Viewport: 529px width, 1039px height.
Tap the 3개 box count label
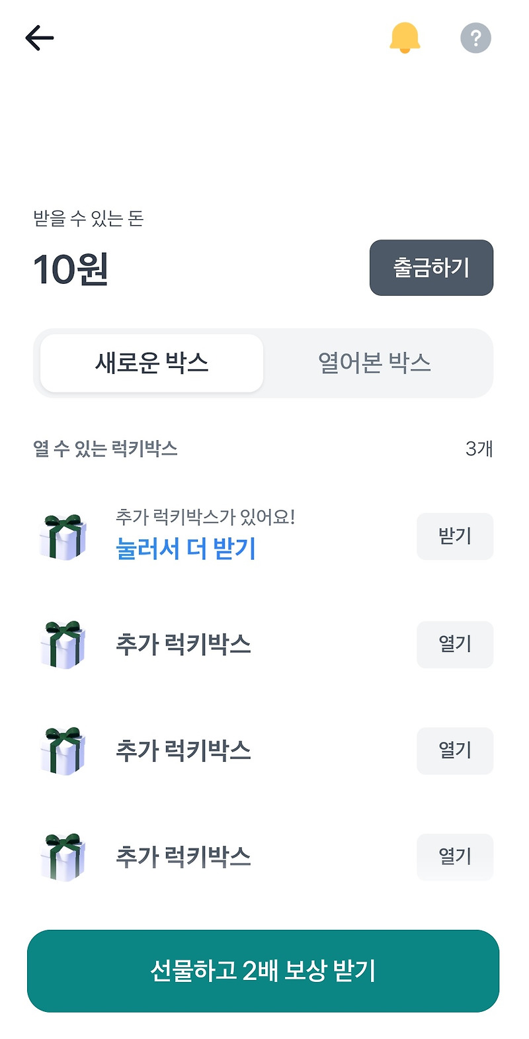click(x=479, y=449)
